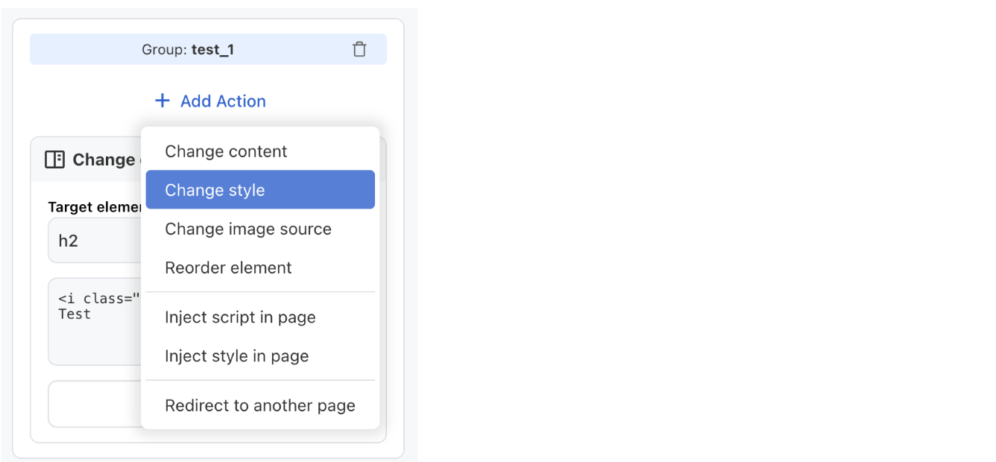Delete group test_1 using the trash icon

[360, 48]
